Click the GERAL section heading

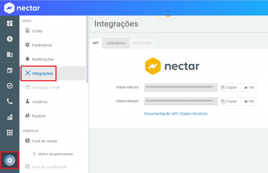(27, 21)
